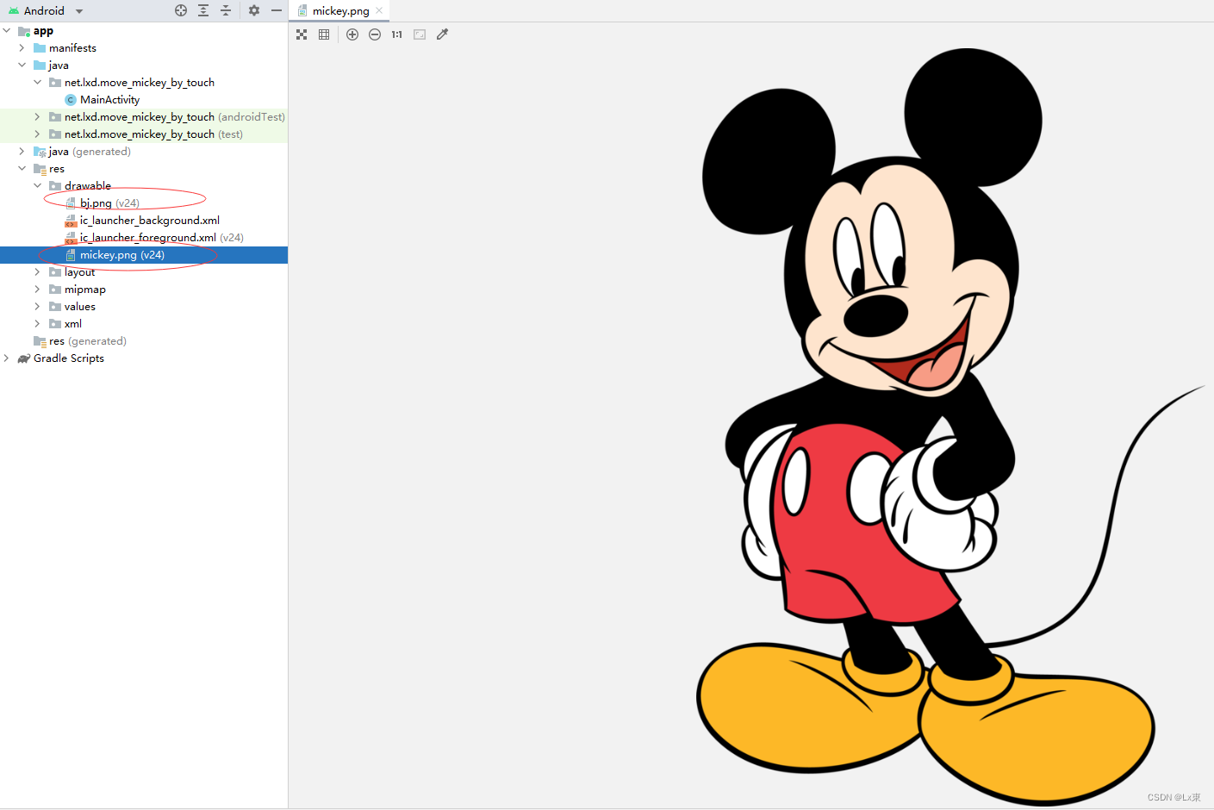Click the Expand All icon in project toolbar

203,10
